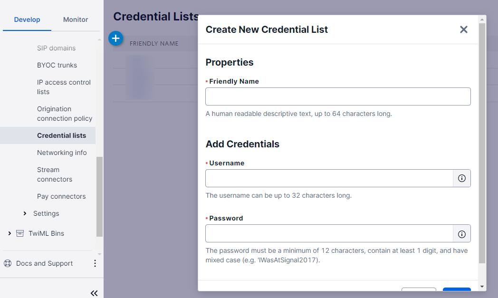Click the scroll down arrow in dialog scrollbar
The height and width of the screenshot is (298, 498).
(482, 287)
